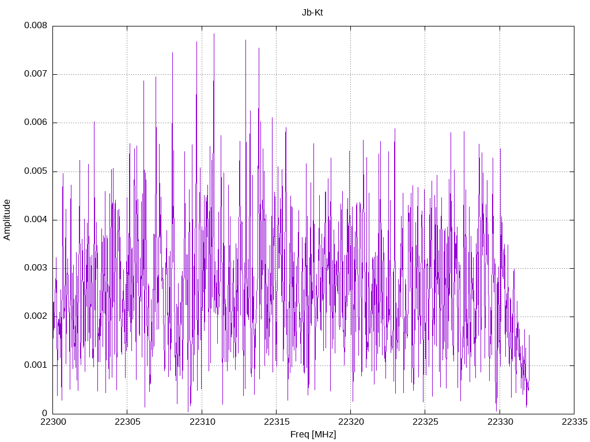Click the y-axis tick label 0.004
This screenshot has height=442, width=590.
point(36,219)
